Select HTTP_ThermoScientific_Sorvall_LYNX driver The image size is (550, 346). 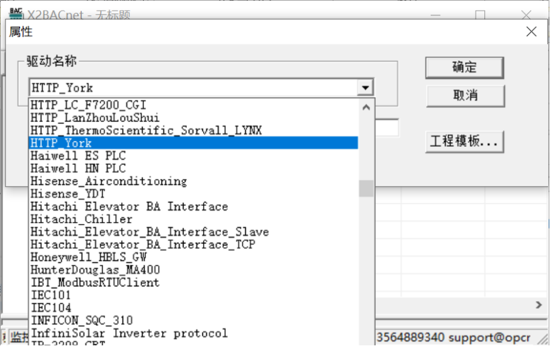pos(194,130)
